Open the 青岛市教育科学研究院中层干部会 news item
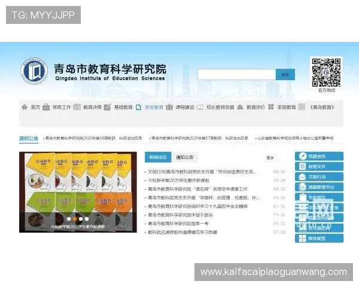 click(181, 215)
